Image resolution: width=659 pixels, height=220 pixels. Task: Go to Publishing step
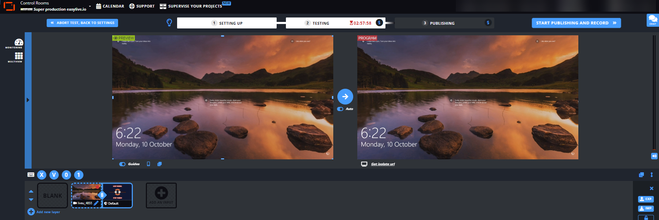[x=444, y=23]
